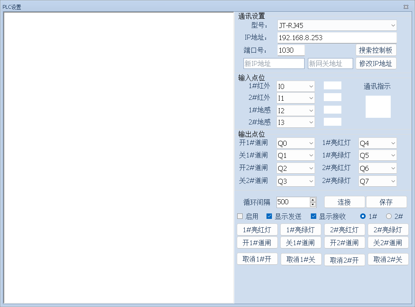Click the 搜索控制板 button

376,50
